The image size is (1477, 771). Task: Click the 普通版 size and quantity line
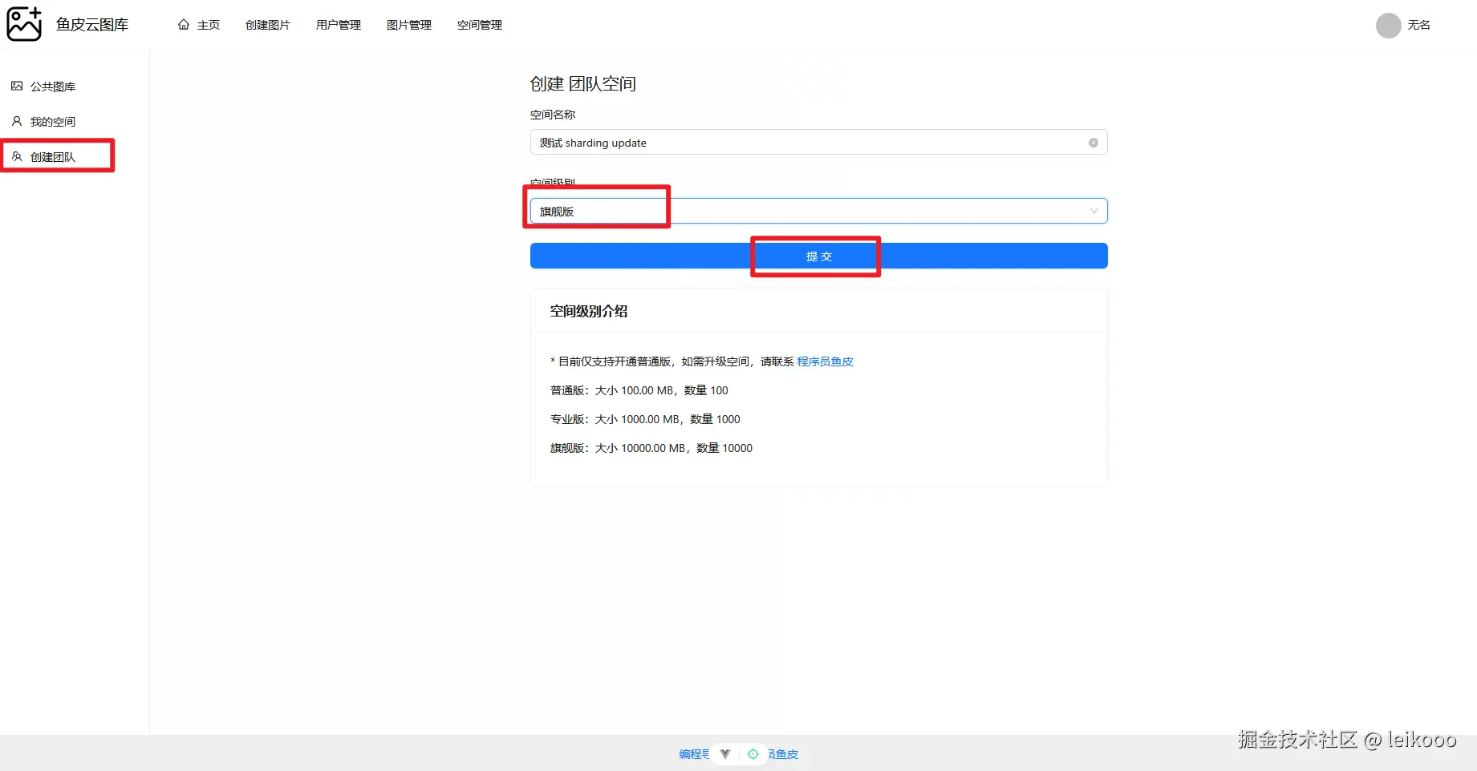tap(639, 390)
